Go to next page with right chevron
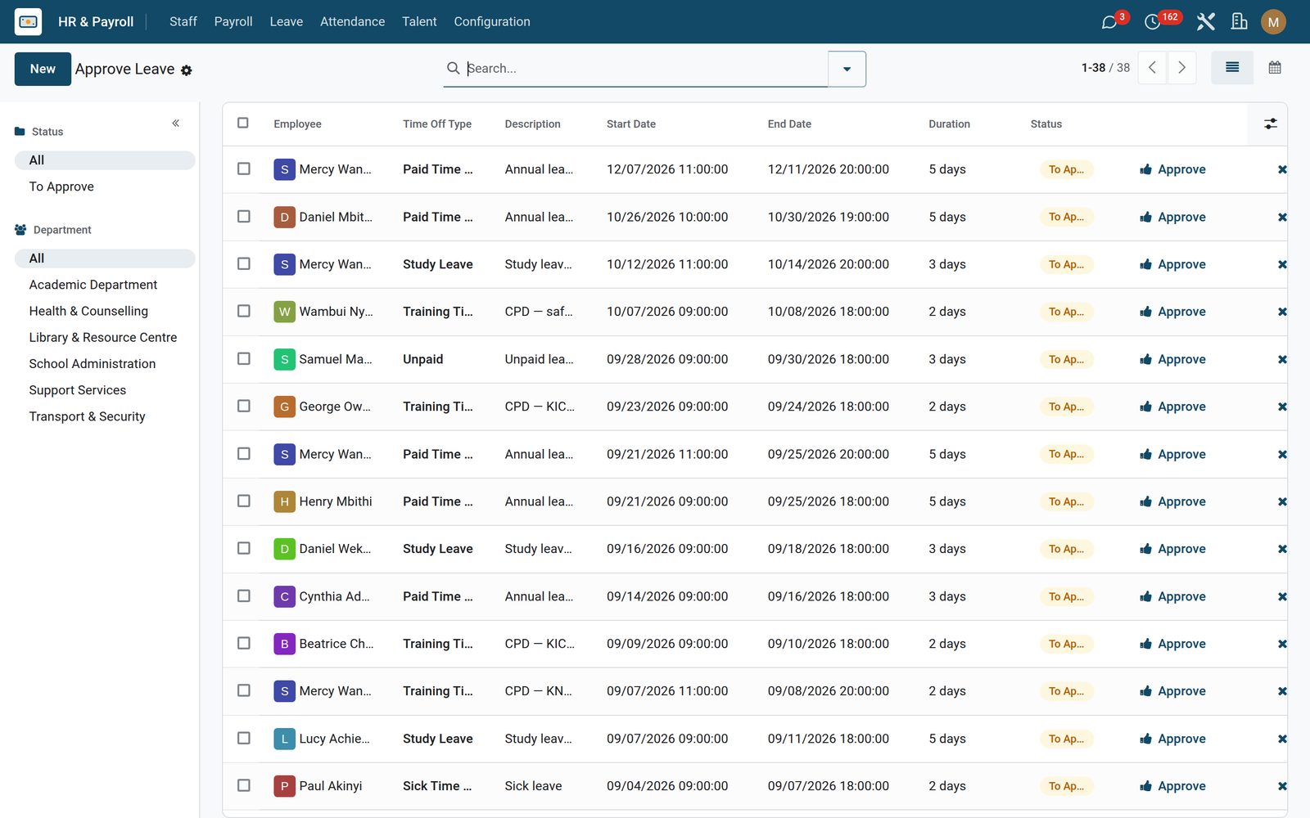 coord(1181,68)
